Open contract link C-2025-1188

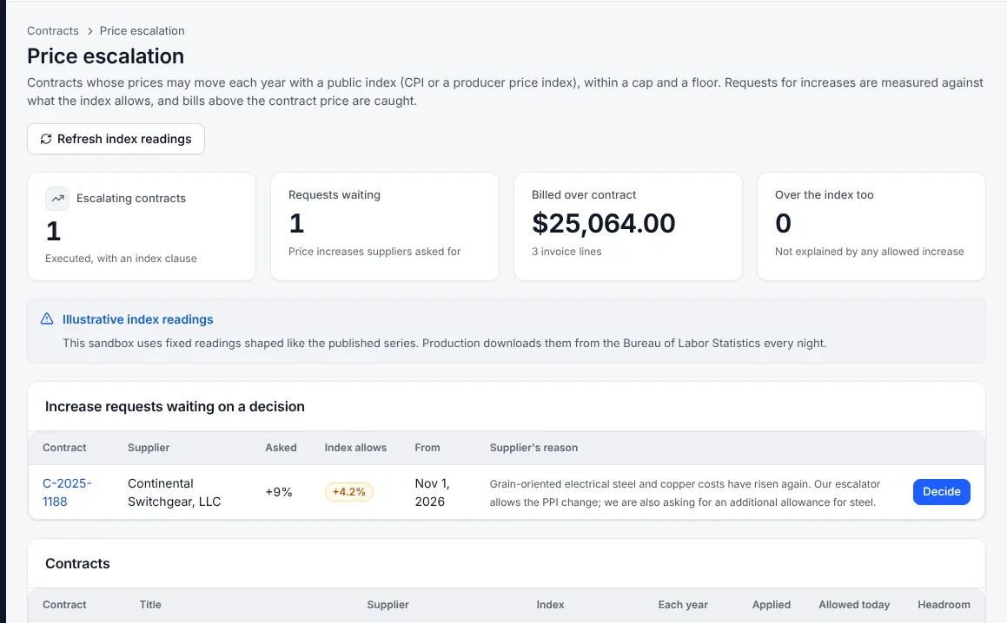(67, 492)
